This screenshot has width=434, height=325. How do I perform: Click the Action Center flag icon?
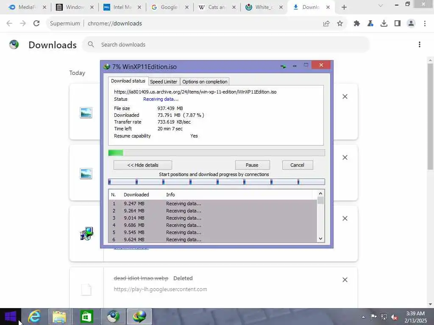[x=373, y=317]
